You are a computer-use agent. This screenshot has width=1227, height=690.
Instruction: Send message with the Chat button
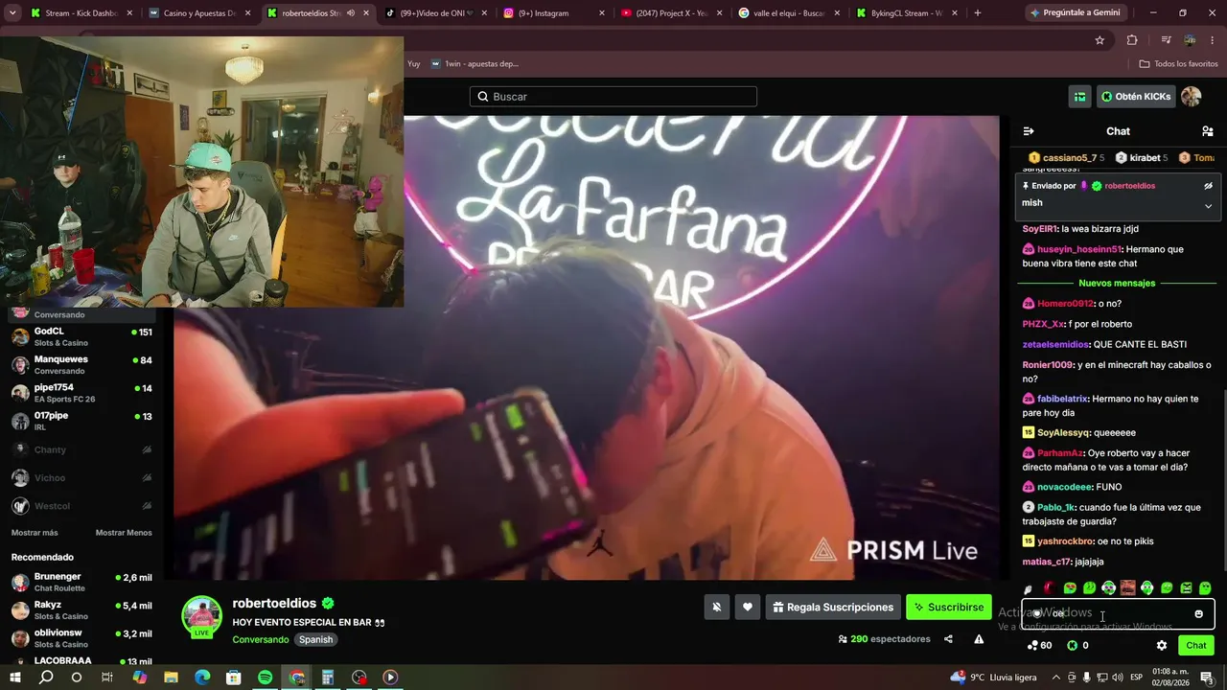point(1196,646)
